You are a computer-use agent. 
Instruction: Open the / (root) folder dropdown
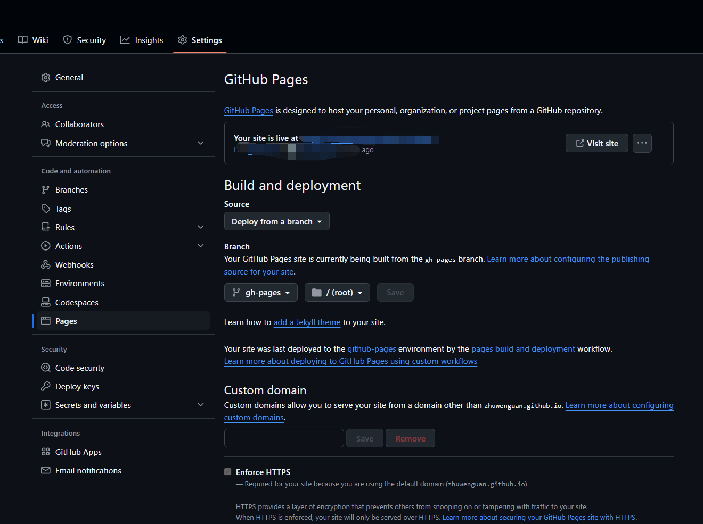tap(337, 293)
